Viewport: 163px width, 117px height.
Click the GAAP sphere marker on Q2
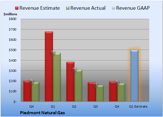[74, 70]
